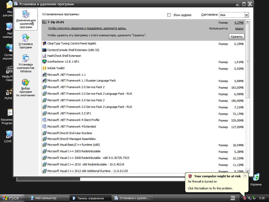The width and height of the screenshot is (269, 202).
Task: Click the .NET Framework 4 Client Profile icon
Action: tap(44, 120)
